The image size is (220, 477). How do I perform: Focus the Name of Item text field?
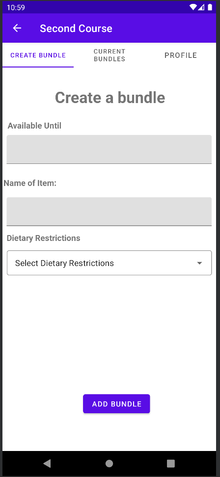click(x=109, y=212)
